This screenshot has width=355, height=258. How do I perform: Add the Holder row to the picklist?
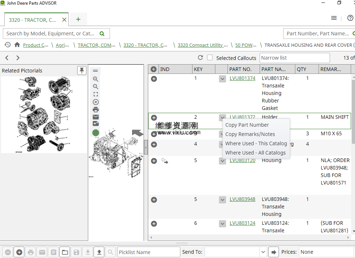click(x=154, y=118)
